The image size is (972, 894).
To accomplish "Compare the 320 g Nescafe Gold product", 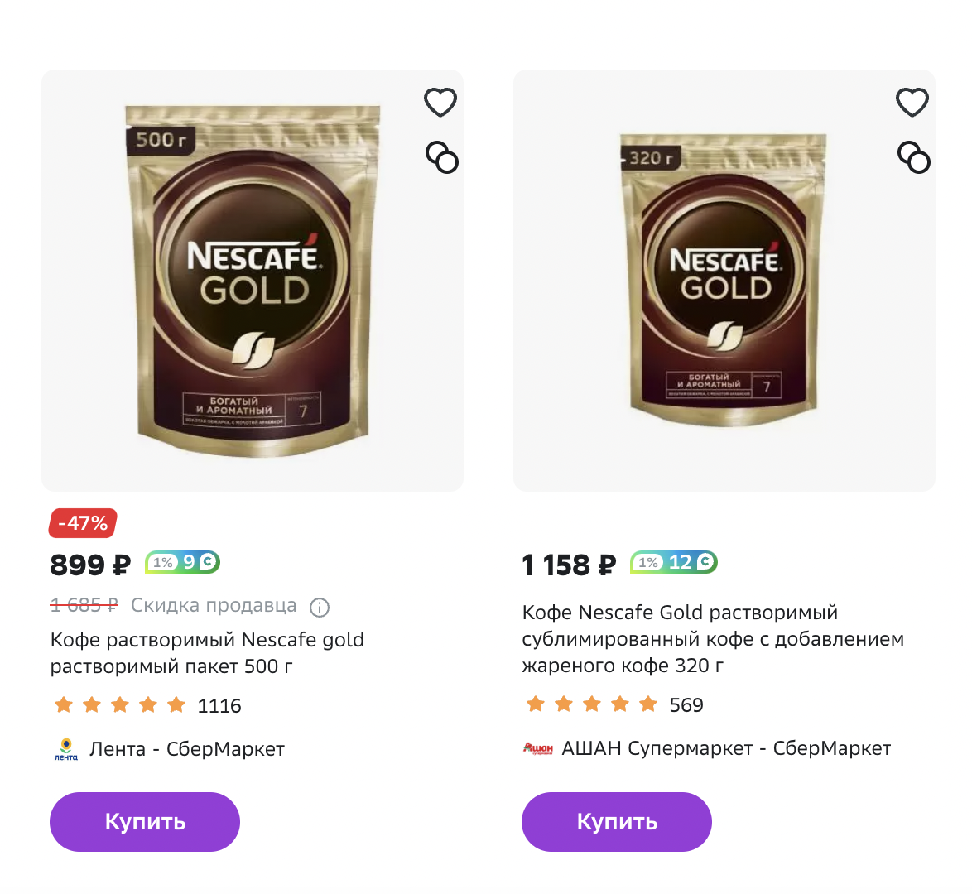I will click(x=914, y=157).
